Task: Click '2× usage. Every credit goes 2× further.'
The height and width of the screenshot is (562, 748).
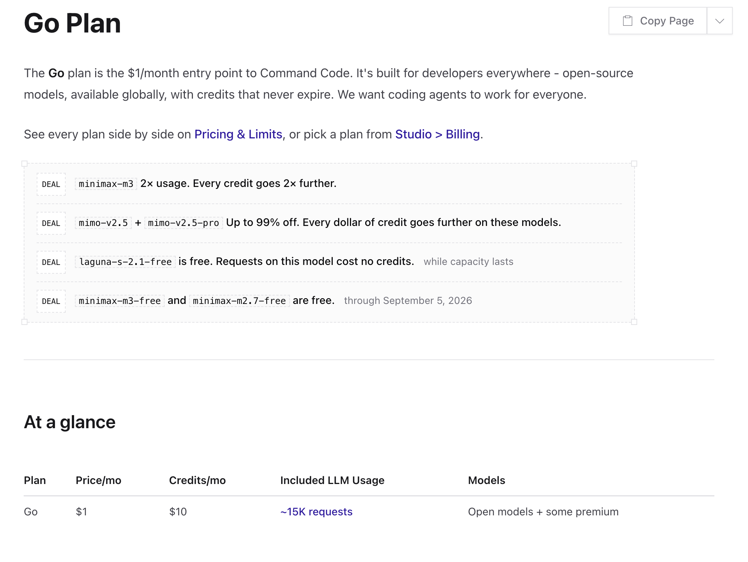Action: [x=238, y=184]
